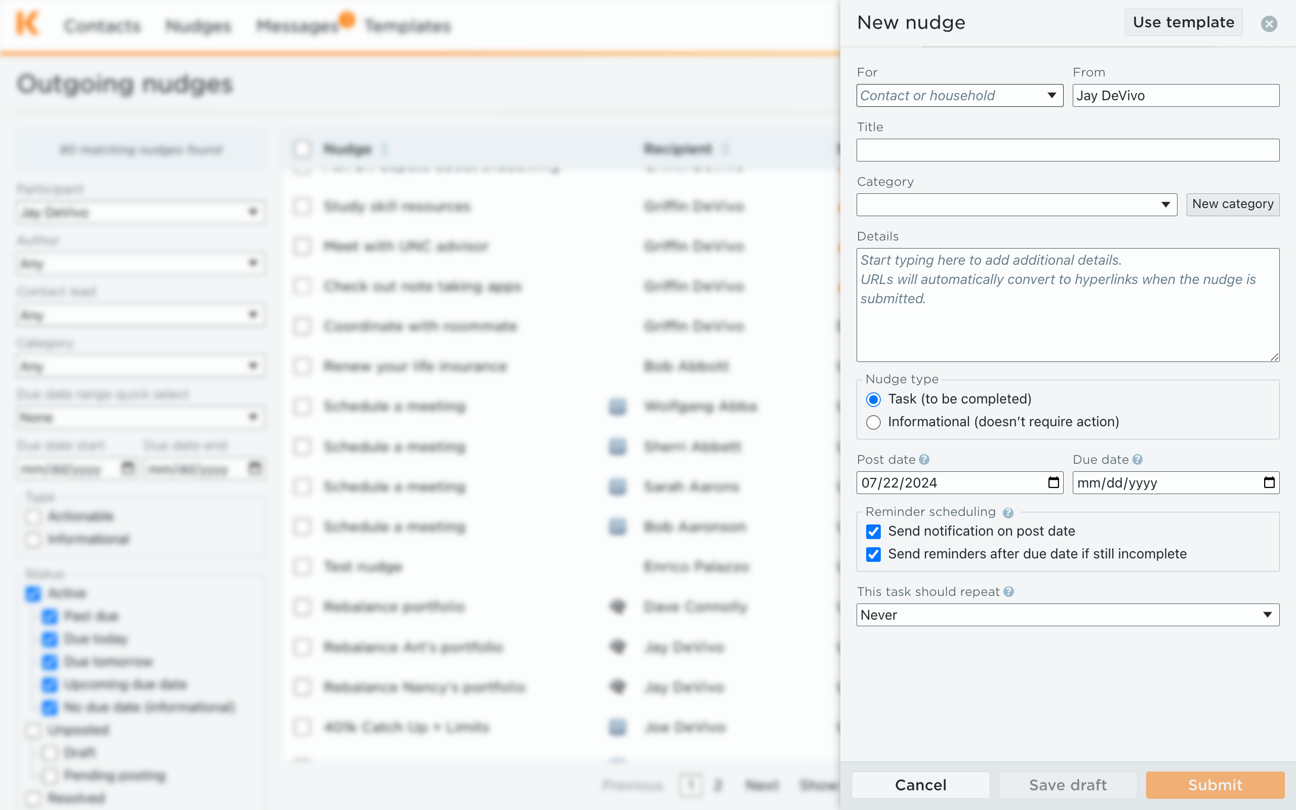Click the orange K logo
This screenshot has width=1296, height=810.
click(x=27, y=24)
